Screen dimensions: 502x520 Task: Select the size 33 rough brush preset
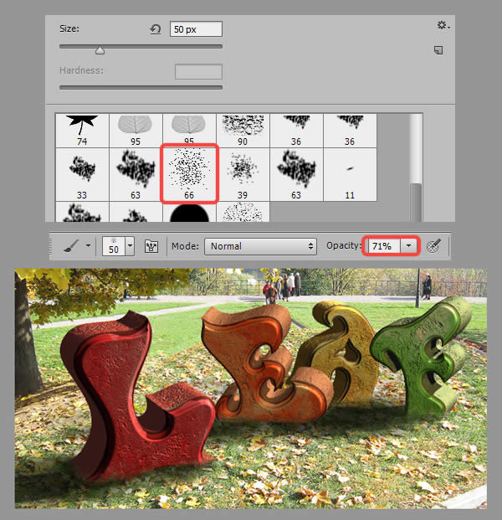pos(81,172)
